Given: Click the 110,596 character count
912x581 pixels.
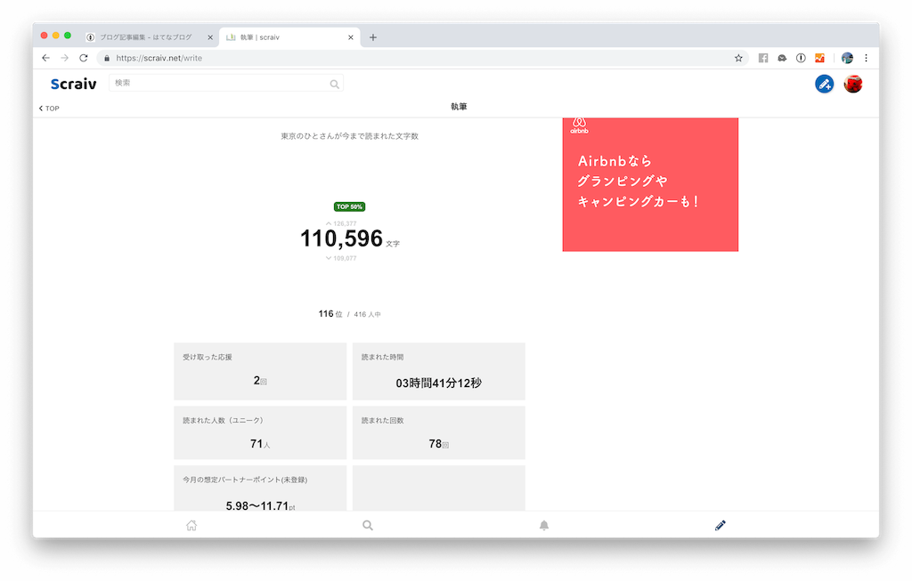Looking at the screenshot, I should tap(341, 238).
